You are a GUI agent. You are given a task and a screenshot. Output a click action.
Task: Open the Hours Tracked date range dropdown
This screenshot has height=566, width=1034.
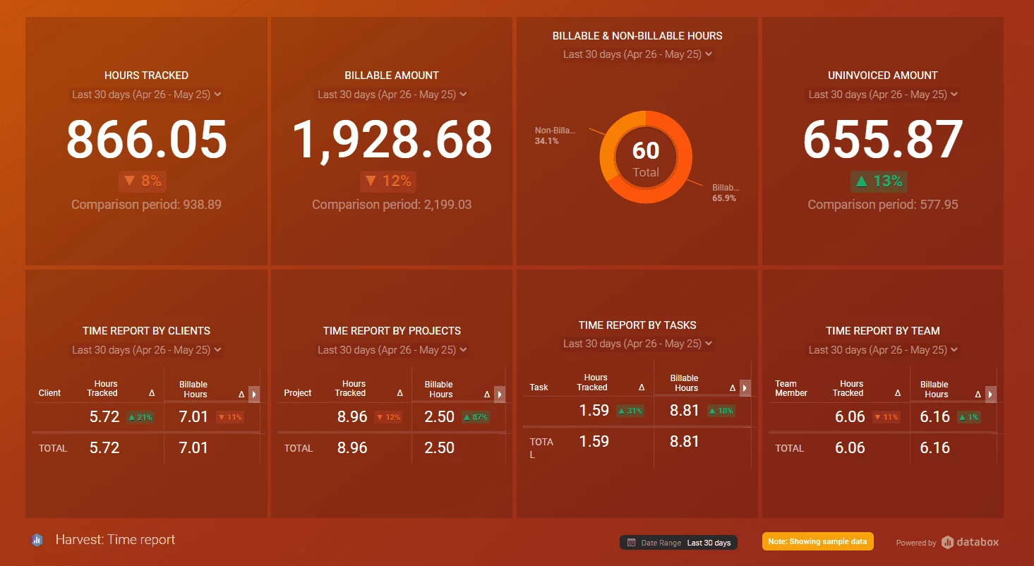coord(147,95)
